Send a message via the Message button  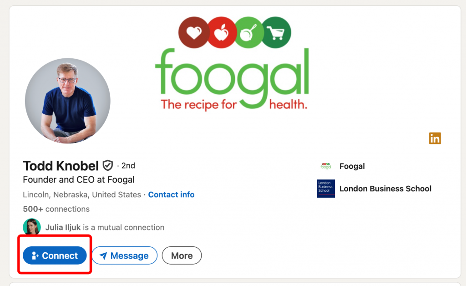click(124, 256)
